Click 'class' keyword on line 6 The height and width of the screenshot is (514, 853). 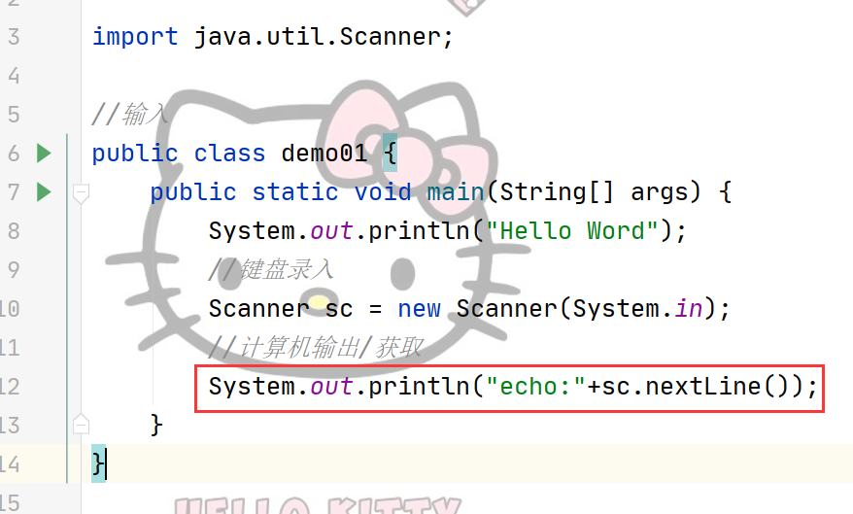pyautogui.click(x=229, y=154)
